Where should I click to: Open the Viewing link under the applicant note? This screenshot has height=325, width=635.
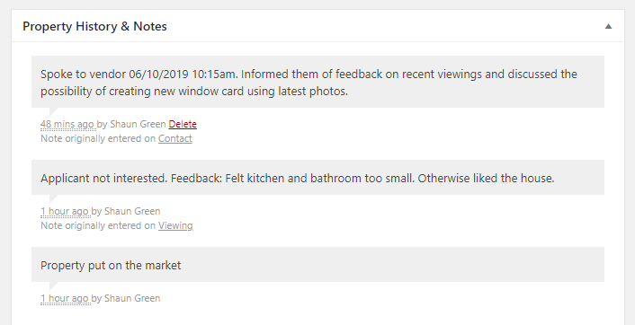coord(175,225)
